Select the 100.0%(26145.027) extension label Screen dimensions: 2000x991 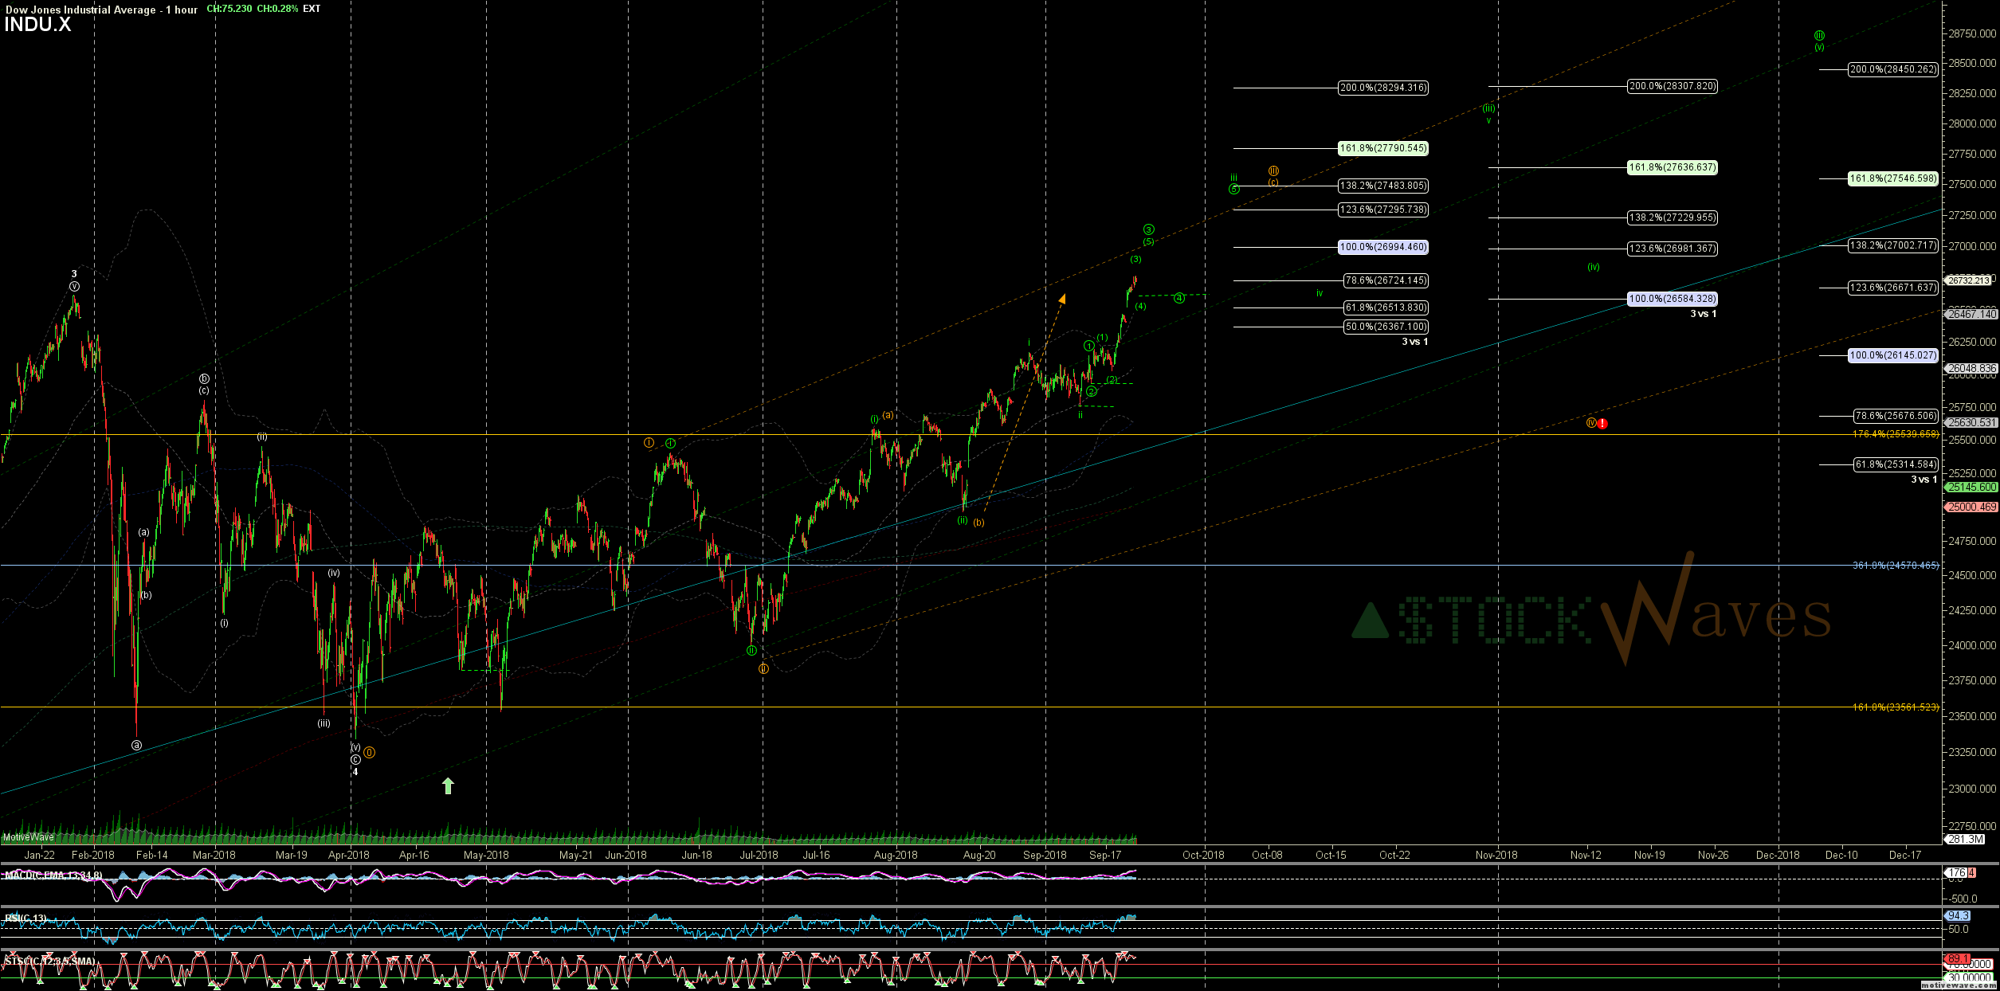click(1892, 355)
